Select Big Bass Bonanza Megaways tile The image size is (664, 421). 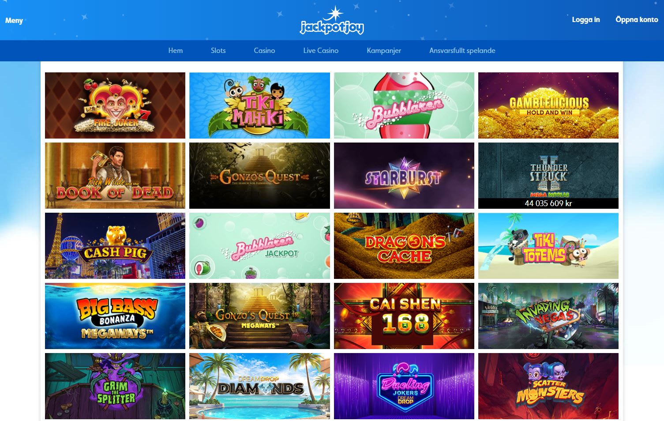click(x=115, y=316)
